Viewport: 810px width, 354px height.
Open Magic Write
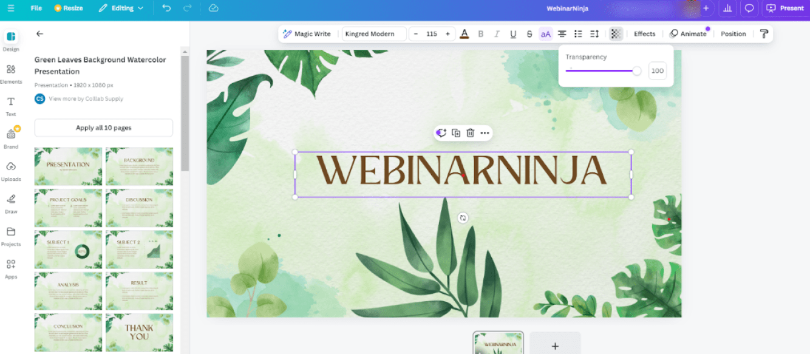tap(307, 34)
